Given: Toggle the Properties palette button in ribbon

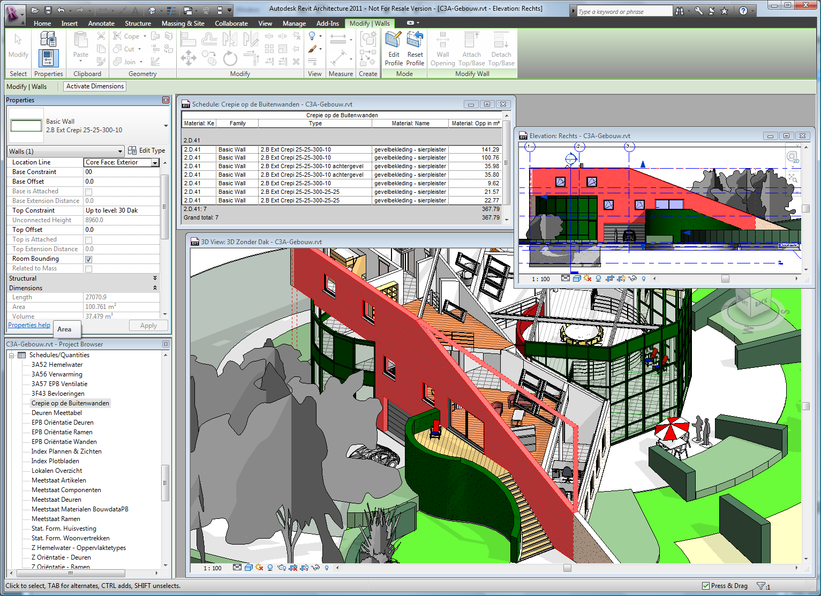Looking at the screenshot, I should (48, 58).
